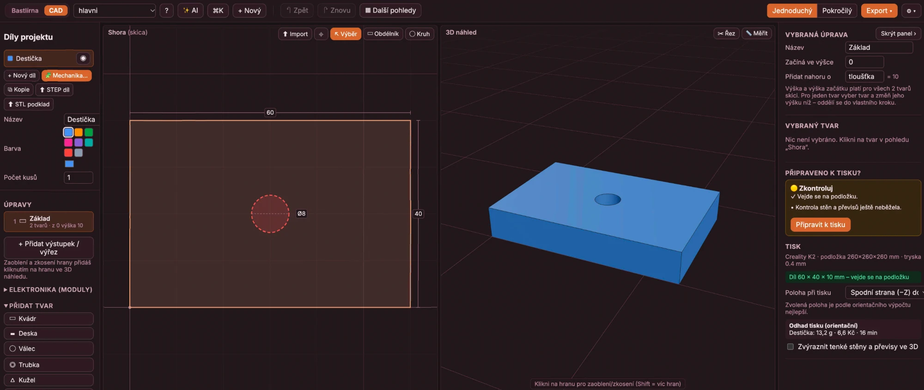This screenshot has width=924, height=390.
Task: Click Kopie to duplicate the part
Action: 18,90
